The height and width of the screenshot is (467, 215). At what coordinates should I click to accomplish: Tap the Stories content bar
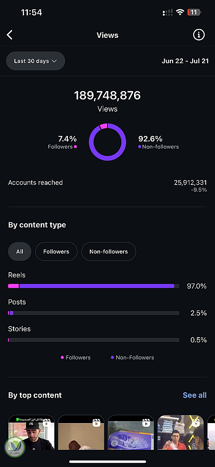pyautogui.click(x=94, y=340)
